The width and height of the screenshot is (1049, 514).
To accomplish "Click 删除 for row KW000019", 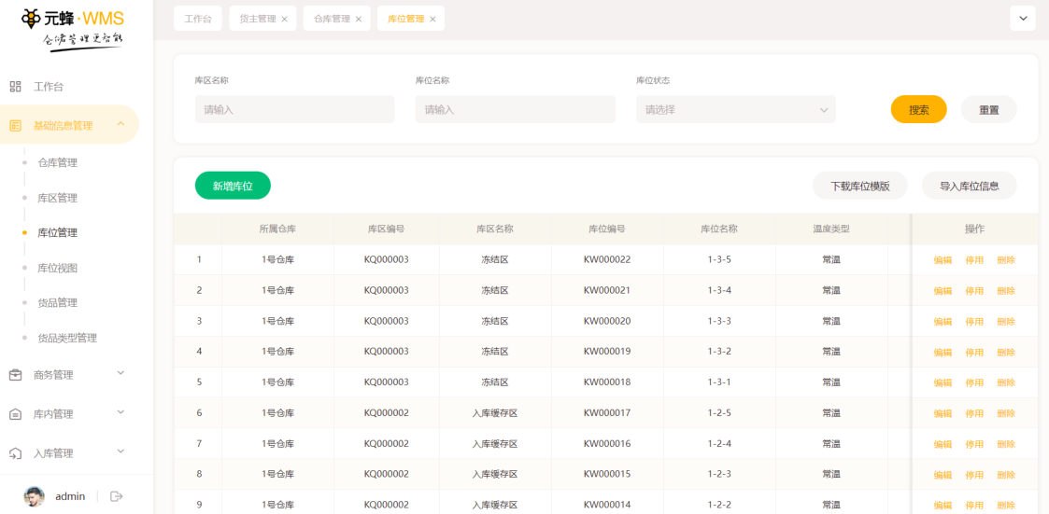I will point(1005,353).
